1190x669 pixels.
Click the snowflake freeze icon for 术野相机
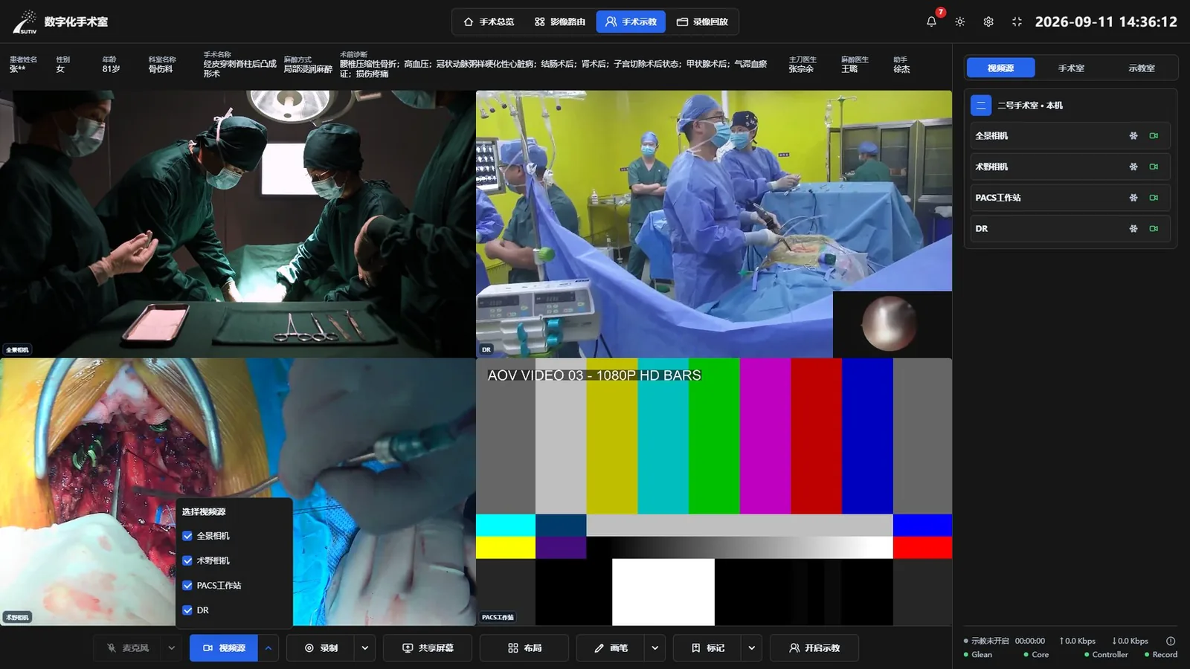pyautogui.click(x=1133, y=167)
